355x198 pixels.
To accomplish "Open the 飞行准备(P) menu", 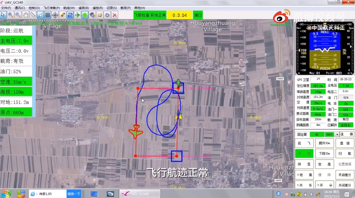I will tap(51, 8).
